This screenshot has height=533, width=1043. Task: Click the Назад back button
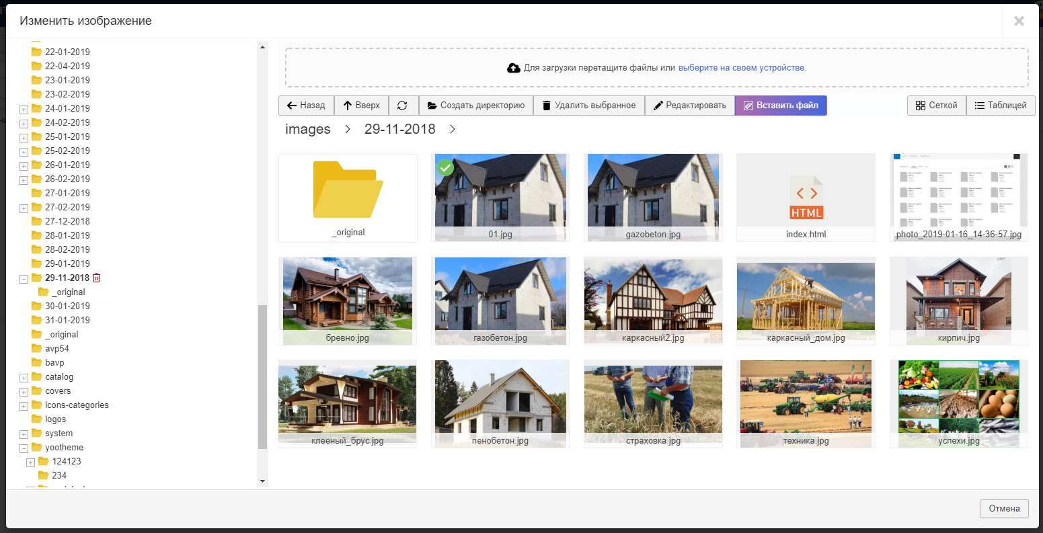306,106
